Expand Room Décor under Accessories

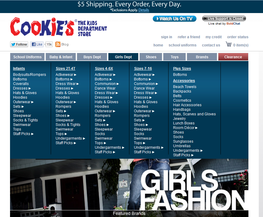coord(185,128)
